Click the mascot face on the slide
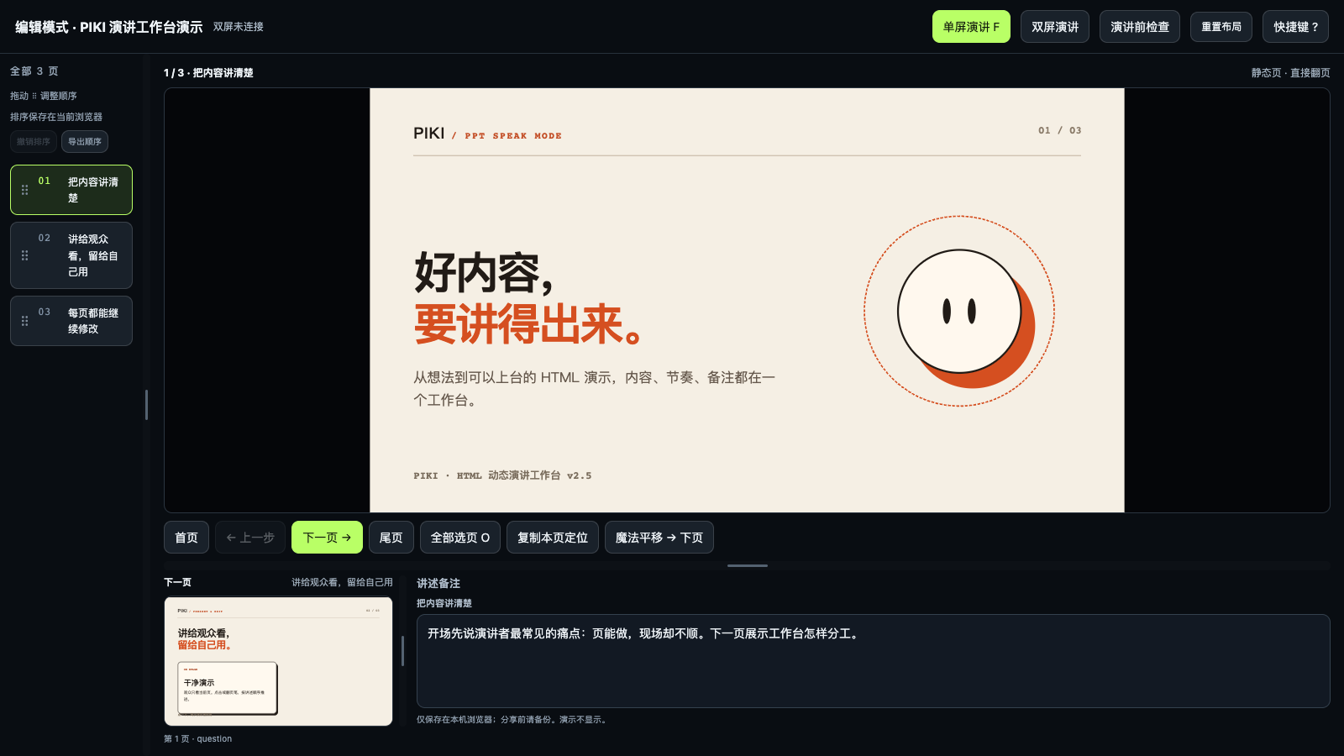This screenshot has height=756, width=1344. click(959, 311)
